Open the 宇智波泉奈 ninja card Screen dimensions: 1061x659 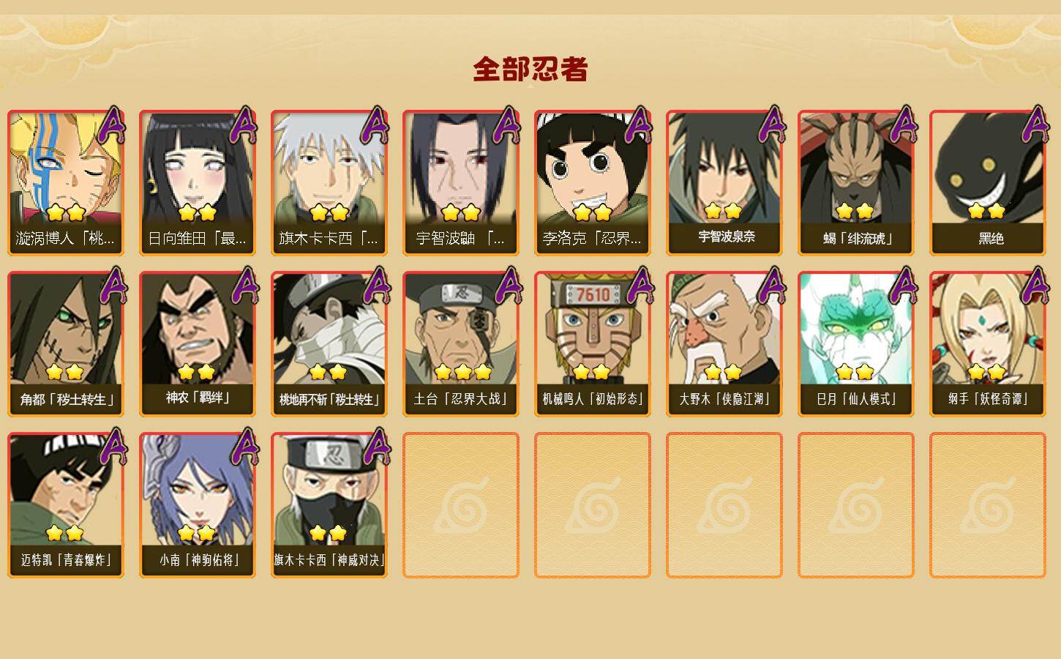pos(724,183)
